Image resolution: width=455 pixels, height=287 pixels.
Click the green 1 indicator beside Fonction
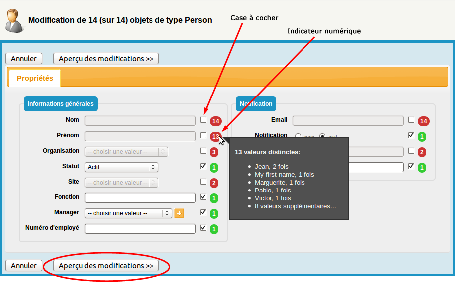coord(214,198)
